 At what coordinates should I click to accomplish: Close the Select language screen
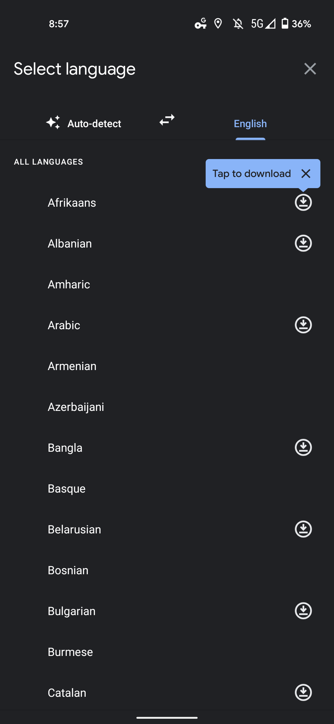pos(310,69)
